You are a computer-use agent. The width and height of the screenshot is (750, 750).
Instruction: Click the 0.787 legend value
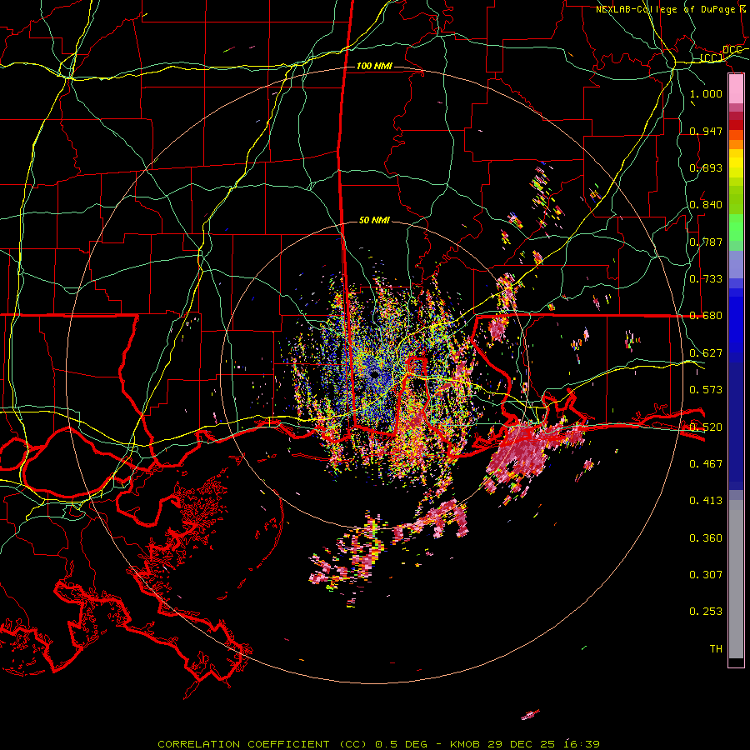pos(706,242)
